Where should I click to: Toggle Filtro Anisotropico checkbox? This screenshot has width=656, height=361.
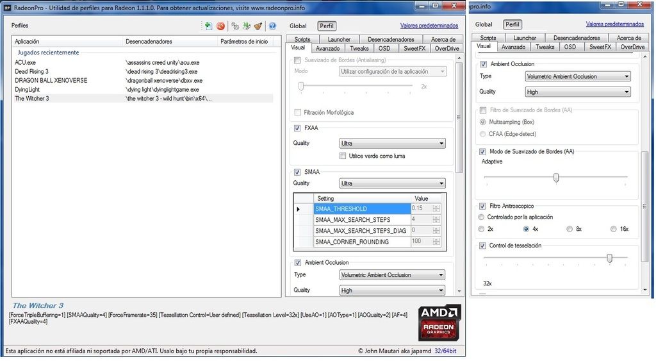(x=482, y=206)
